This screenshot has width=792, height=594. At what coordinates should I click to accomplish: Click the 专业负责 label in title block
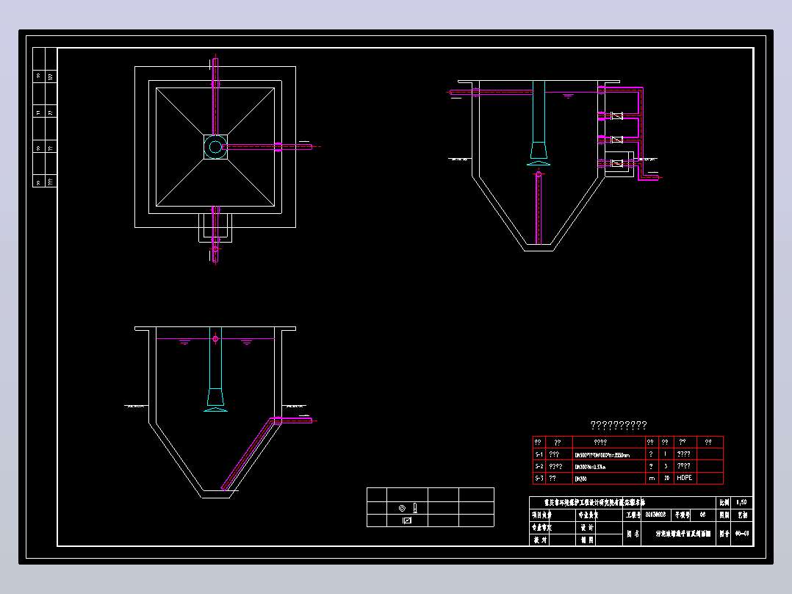coord(588,515)
